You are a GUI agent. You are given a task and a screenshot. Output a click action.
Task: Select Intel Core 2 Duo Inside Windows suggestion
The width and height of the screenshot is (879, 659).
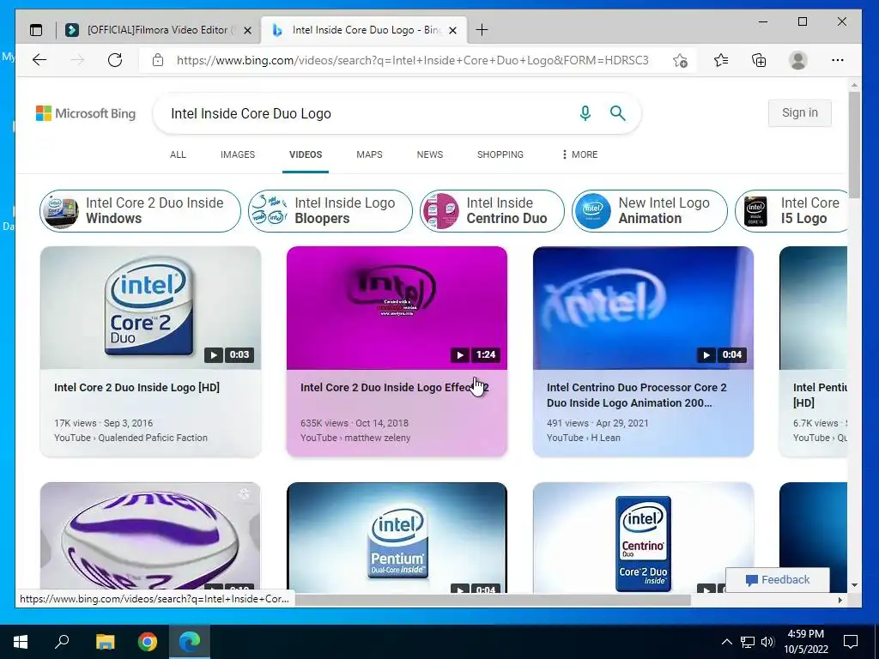click(x=140, y=211)
